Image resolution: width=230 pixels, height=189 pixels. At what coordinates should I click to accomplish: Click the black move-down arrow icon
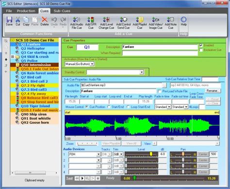click(6, 59)
